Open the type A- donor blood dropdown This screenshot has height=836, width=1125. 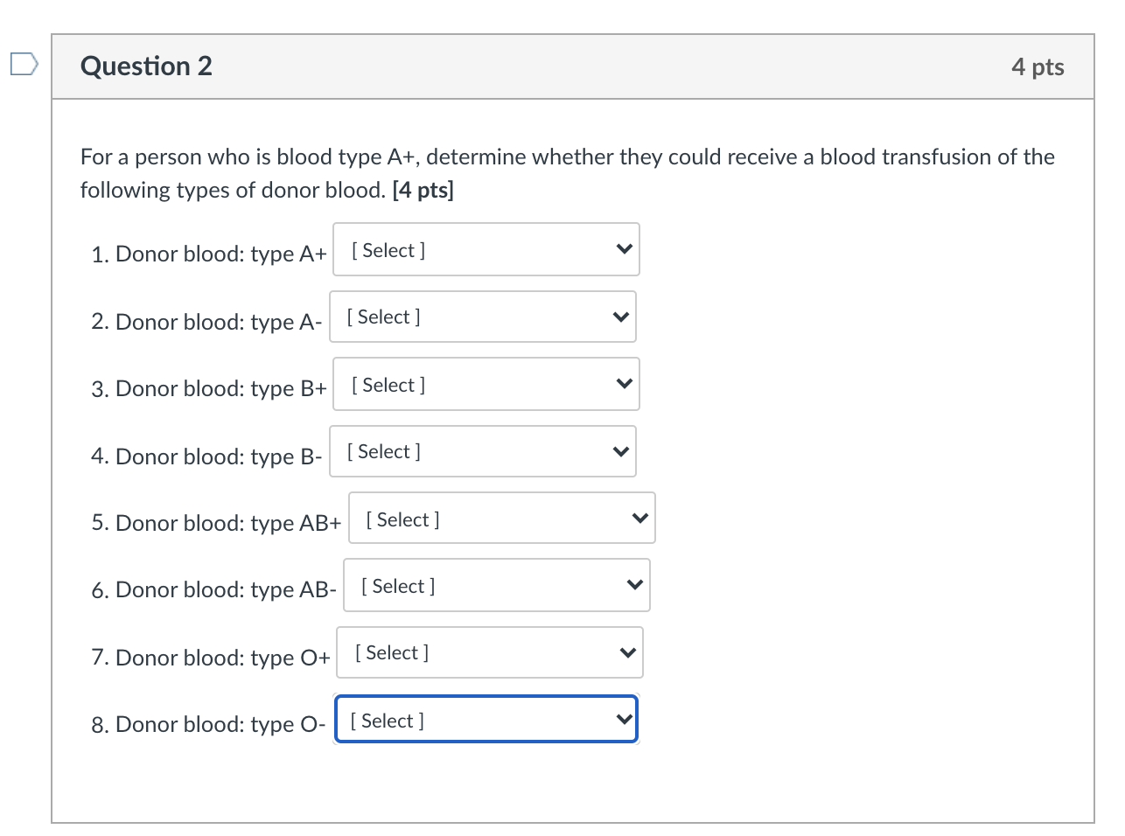coord(483,317)
